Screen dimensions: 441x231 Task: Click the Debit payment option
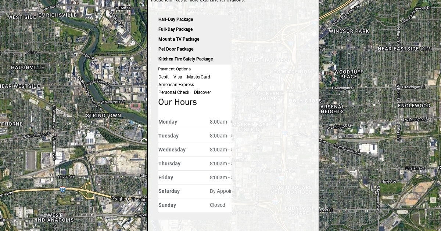(x=164, y=77)
